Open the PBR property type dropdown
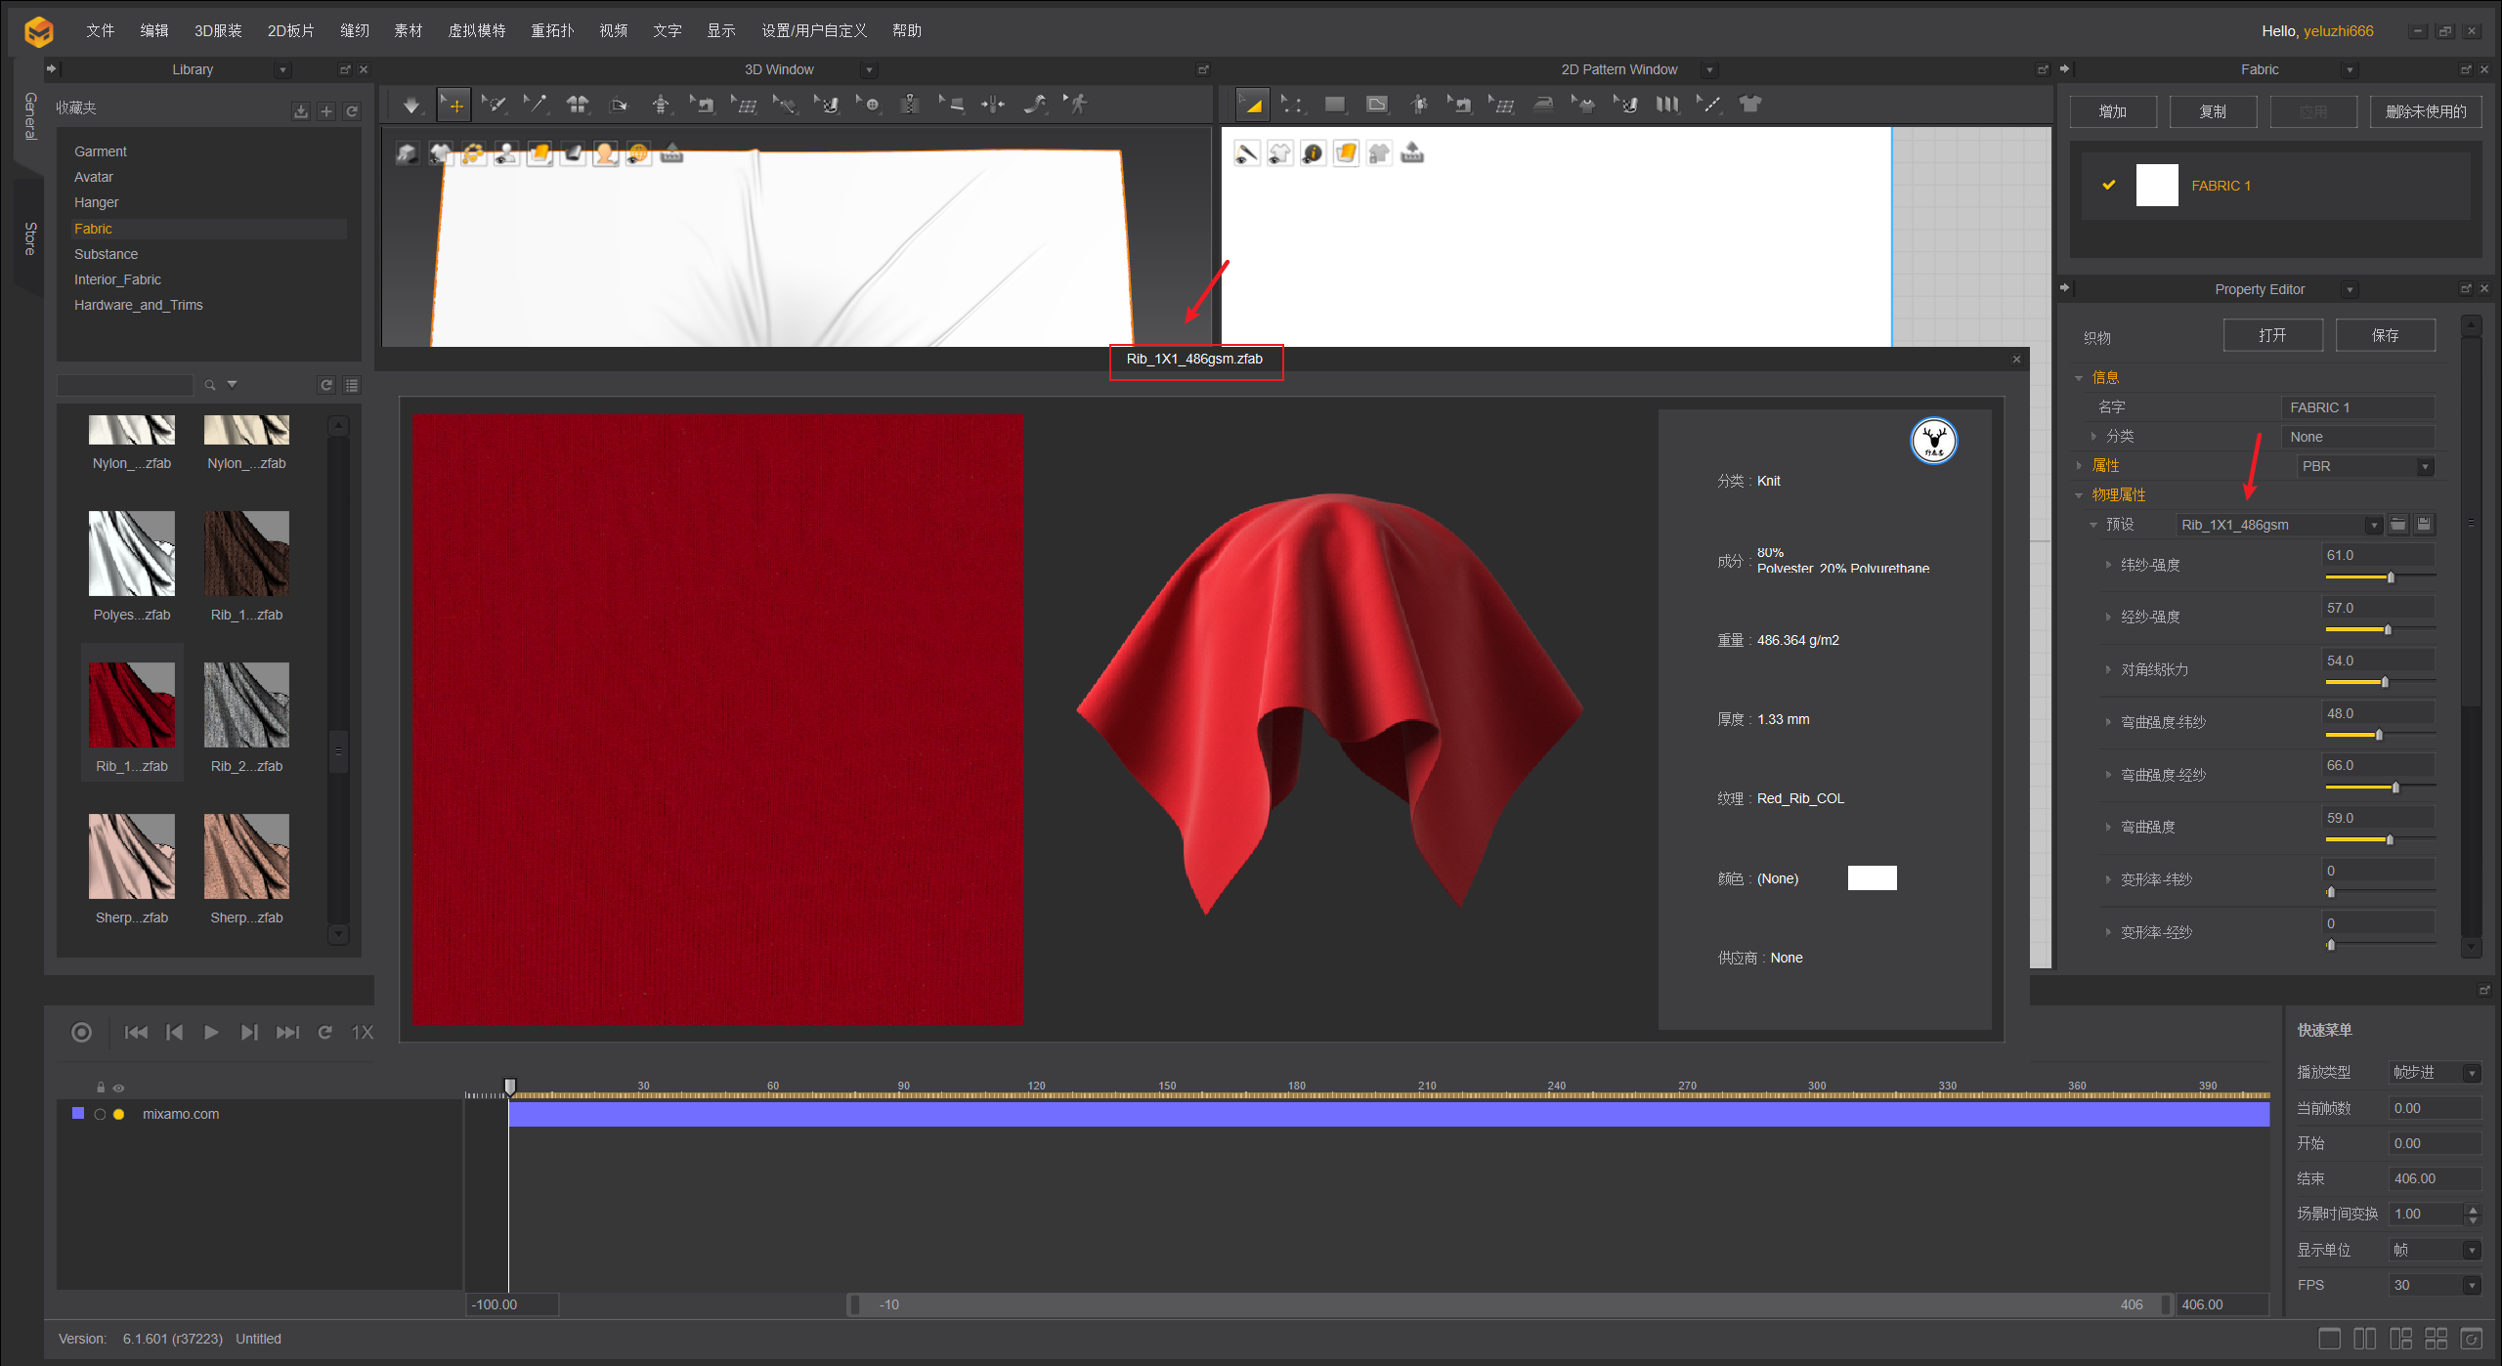The image size is (2502, 1366). tap(2425, 467)
